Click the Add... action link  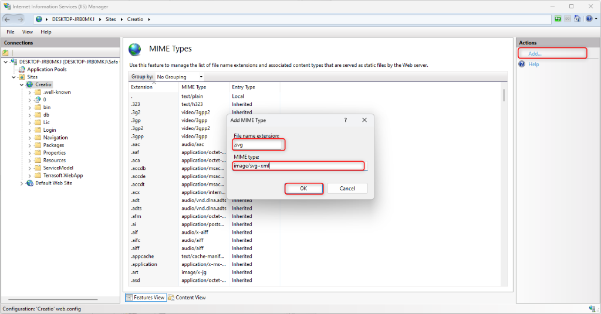pos(535,53)
